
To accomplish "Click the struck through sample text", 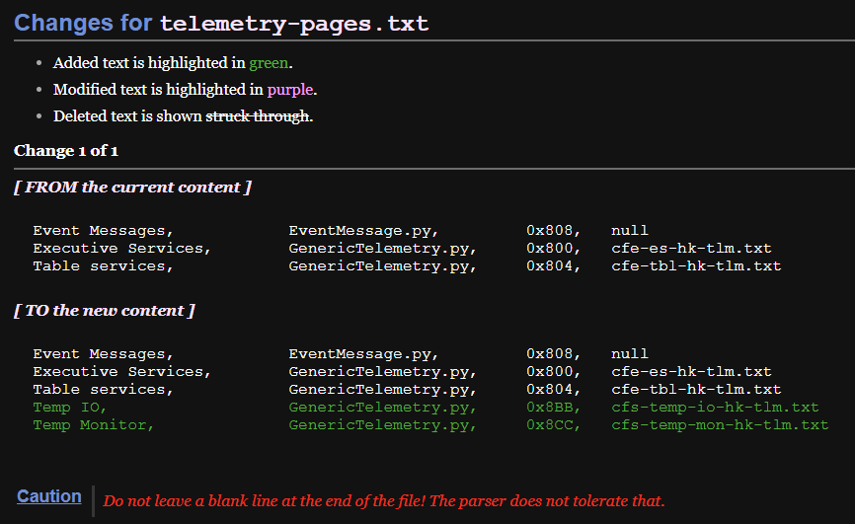I will pos(257,116).
